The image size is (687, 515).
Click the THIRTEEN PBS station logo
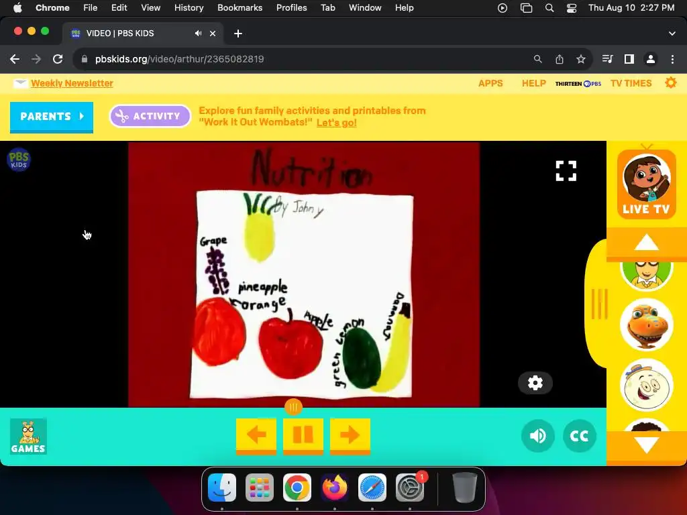click(578, 83)
